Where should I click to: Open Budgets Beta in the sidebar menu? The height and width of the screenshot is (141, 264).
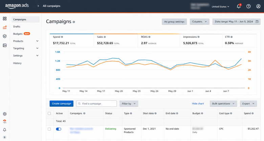coord(22,34)
